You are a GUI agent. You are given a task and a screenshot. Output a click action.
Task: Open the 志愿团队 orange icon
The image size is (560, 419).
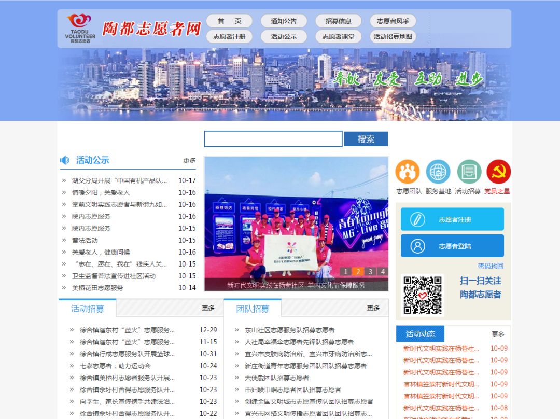(408, 172)
